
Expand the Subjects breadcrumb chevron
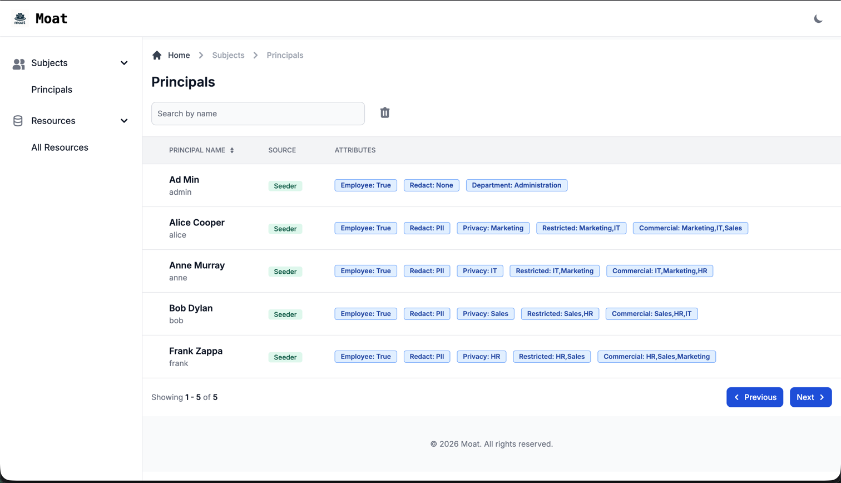(x=255, y=55)
